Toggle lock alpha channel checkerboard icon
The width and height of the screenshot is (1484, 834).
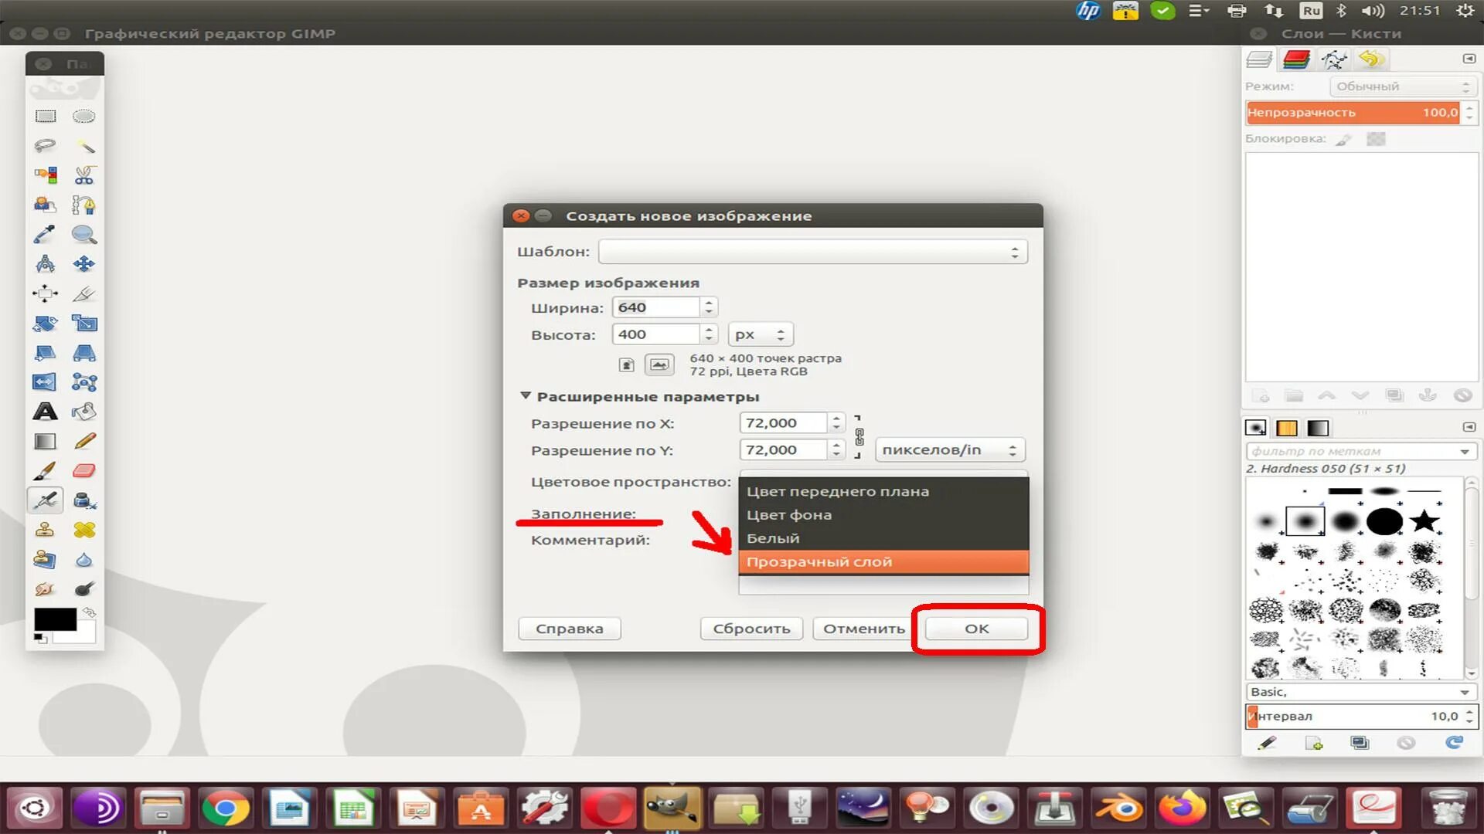[1376, 139]
